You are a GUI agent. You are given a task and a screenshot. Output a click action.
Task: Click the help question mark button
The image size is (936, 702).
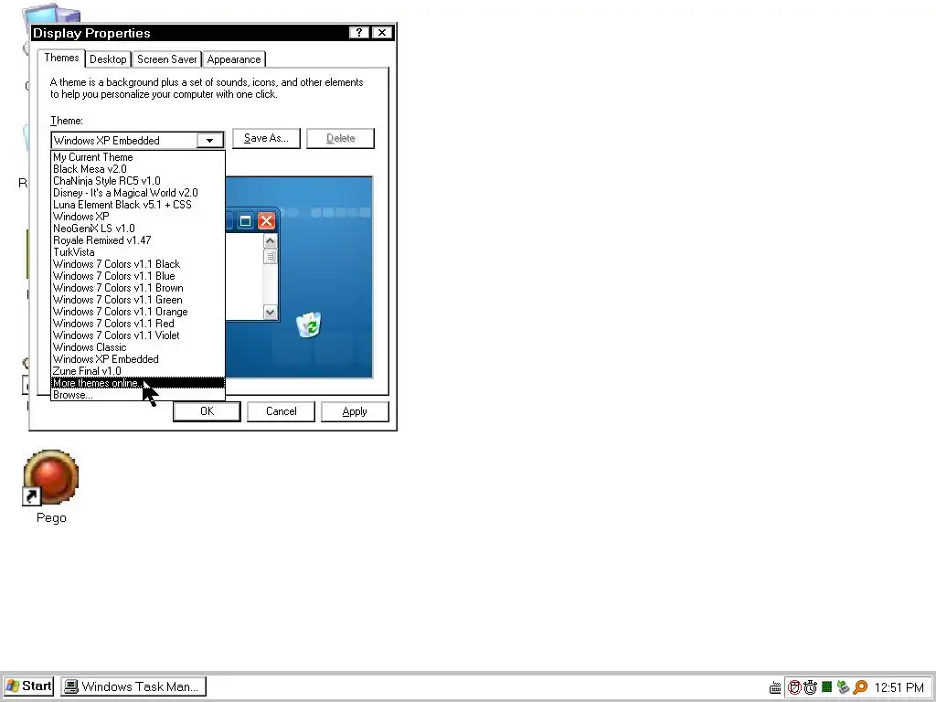pyautogui.click(x=358, y=33)
